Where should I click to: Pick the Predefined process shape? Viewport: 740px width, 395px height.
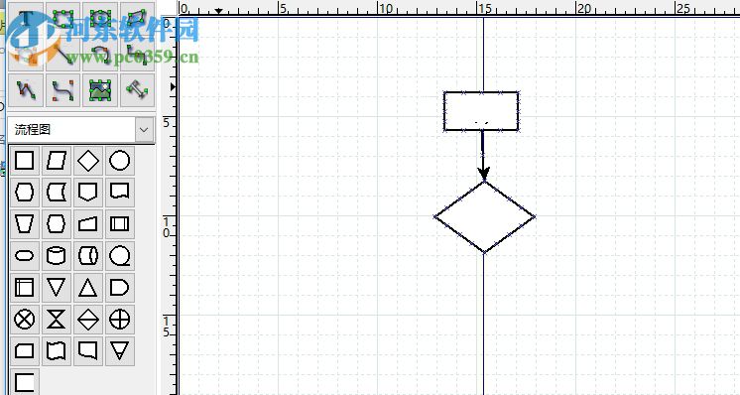(119, 223)
